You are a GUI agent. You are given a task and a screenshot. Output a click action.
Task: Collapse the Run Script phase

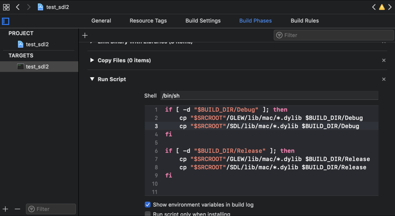(x=92, y=79)
